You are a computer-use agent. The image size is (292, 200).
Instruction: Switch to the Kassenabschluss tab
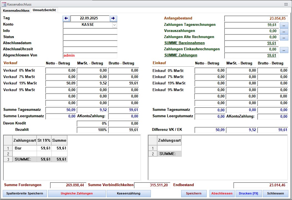click(16, 11)
